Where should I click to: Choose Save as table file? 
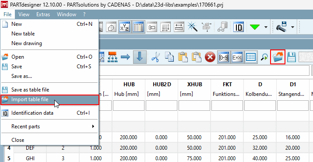click(49, 90)
